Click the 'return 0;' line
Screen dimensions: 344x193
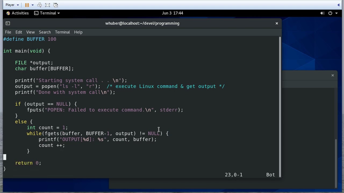pyautogui.click(x=28, y=163)
